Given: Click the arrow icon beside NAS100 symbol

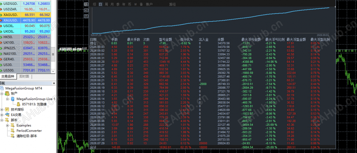Looking at the screenshot, I should coord(1,54).
